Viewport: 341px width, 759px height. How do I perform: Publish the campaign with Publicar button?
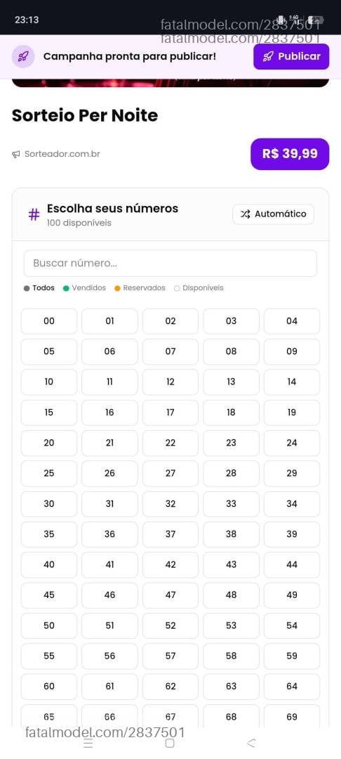click(291, 57)
